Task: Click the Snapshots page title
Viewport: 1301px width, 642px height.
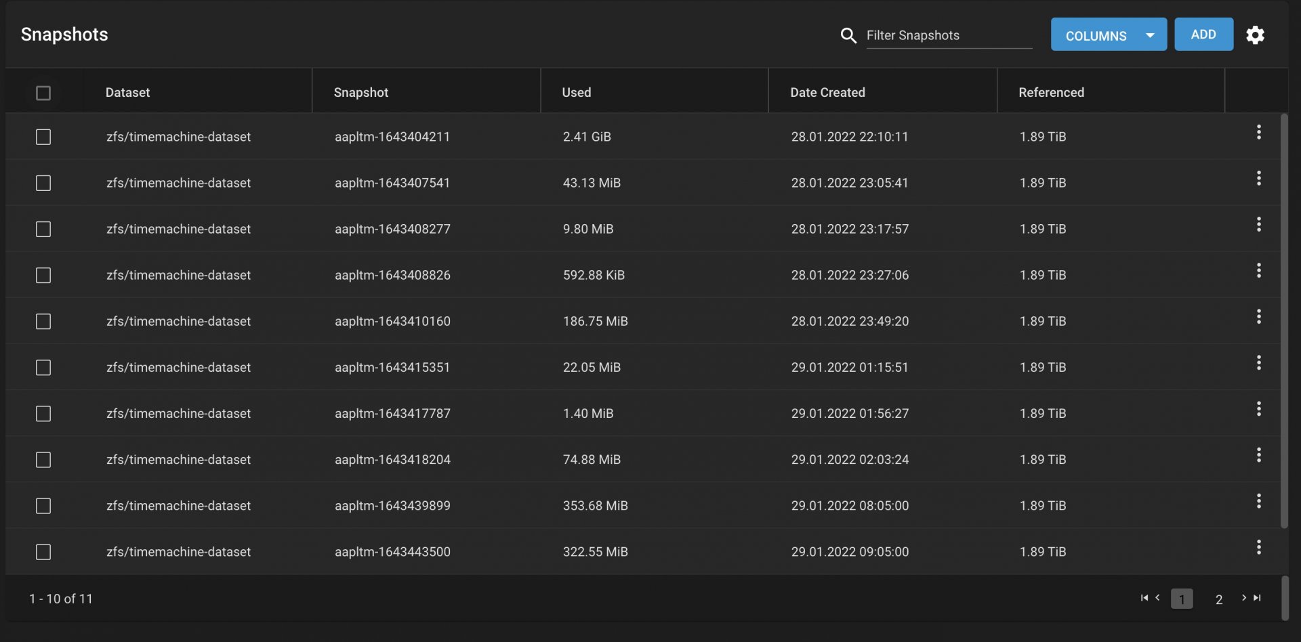Action: [64, 34]
